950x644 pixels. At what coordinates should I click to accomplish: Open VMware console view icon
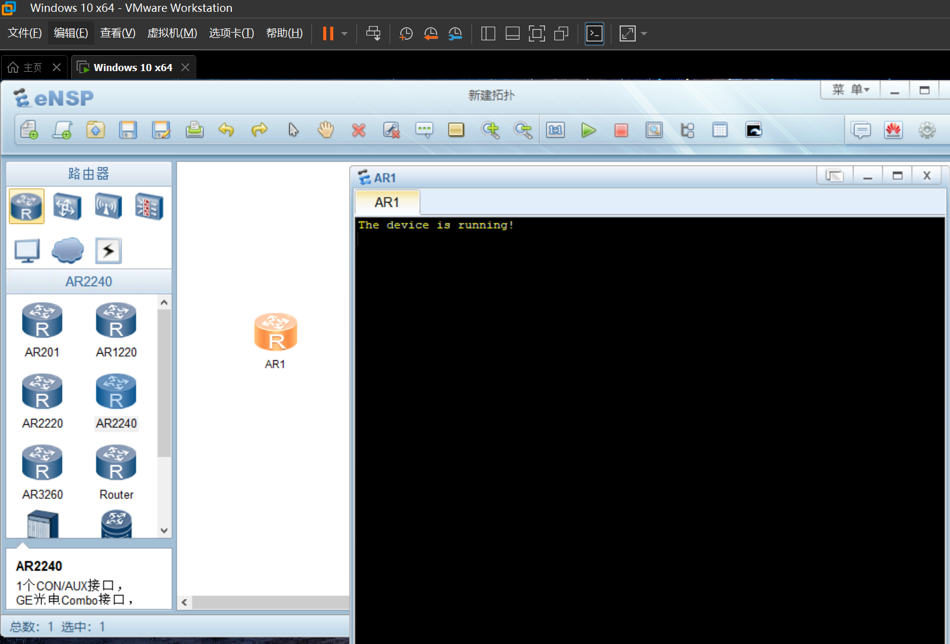(594, 33)
